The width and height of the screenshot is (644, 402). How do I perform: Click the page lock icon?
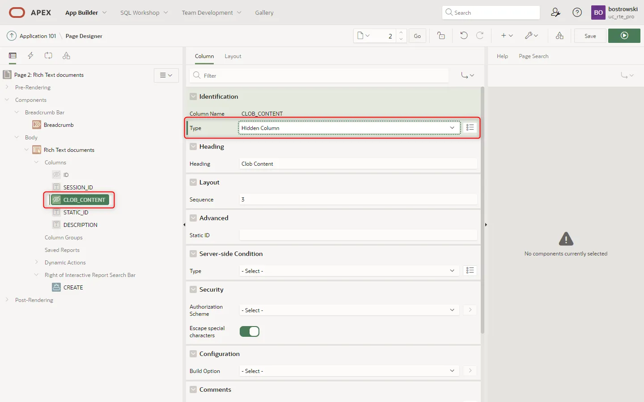pos(441,36)
